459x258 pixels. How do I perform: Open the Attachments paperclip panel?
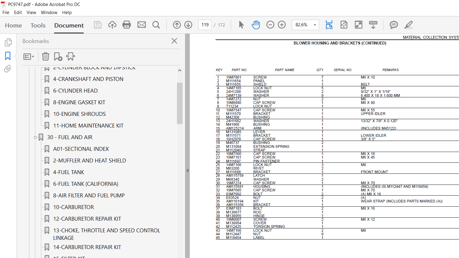pyautogui.click(x=8, y=69)
